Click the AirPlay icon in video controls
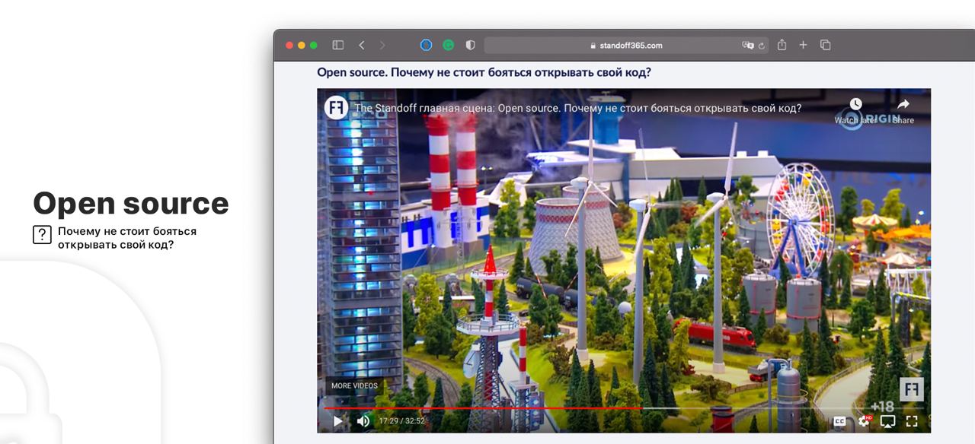 tap(887, 421)
